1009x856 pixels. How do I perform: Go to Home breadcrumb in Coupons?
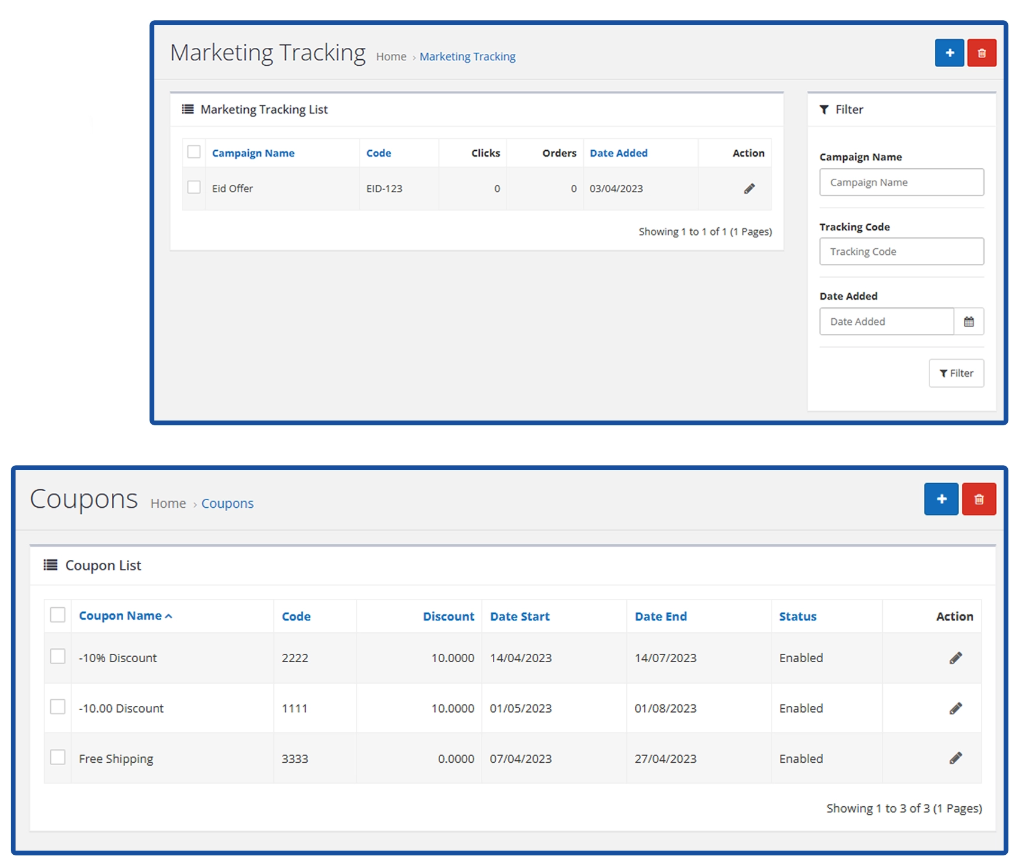click(x=168, y=504)
